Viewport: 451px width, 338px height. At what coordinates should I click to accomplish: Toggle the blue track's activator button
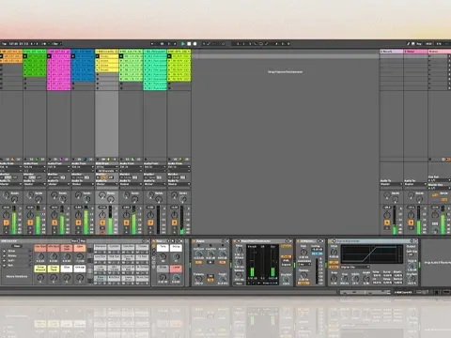78,223
